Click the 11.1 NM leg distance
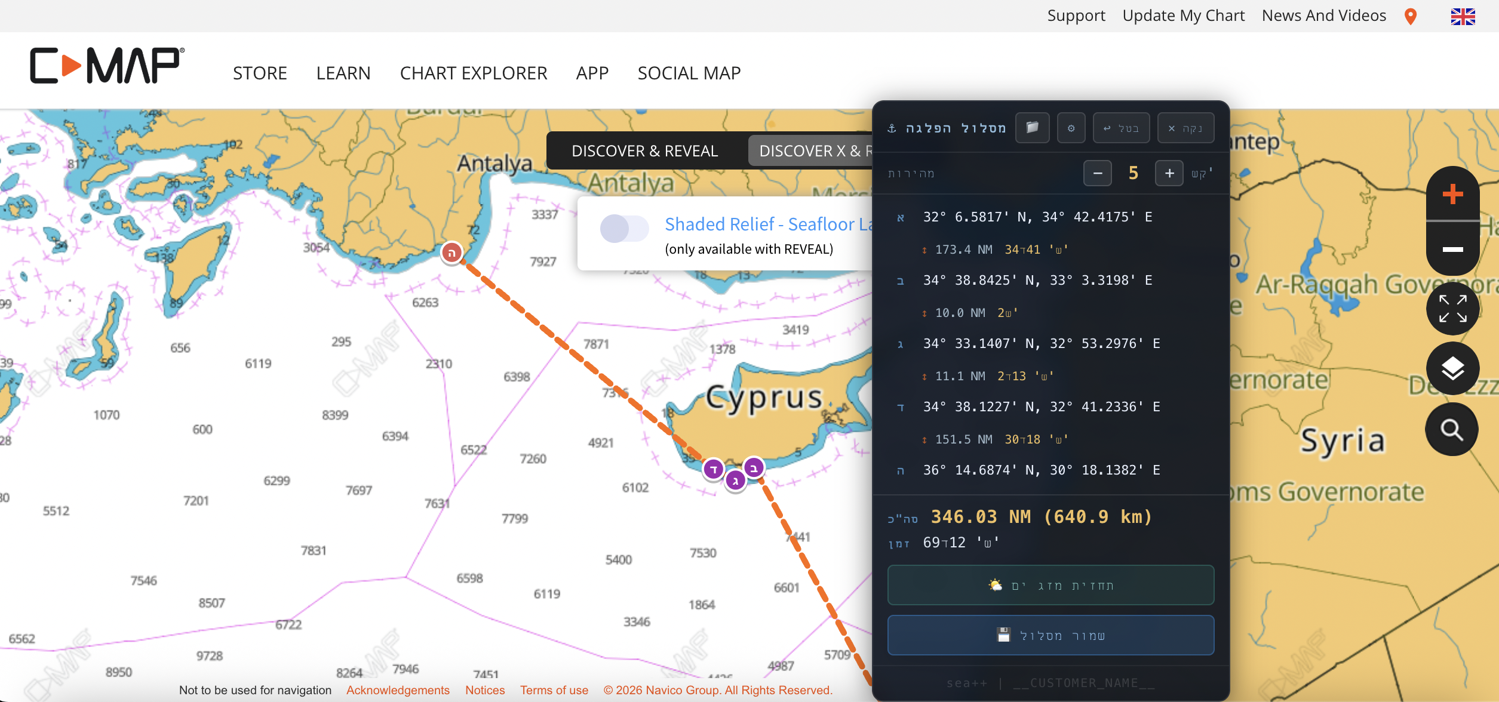1499x702 pixels. (960, 376)
